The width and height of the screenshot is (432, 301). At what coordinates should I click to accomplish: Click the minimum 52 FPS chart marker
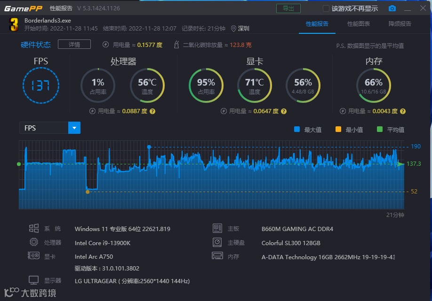pyautogui.click(x=88, y=192)
